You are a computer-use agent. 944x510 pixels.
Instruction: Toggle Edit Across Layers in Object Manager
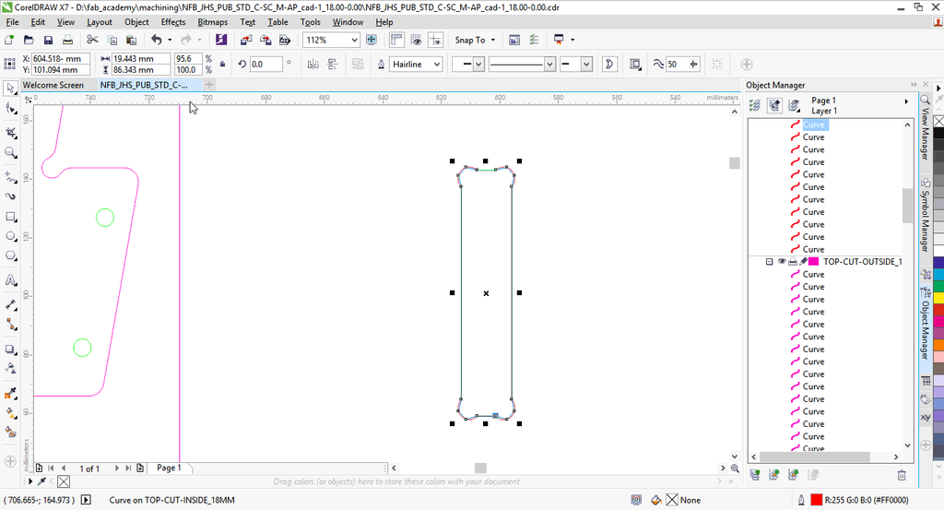[x=774, y=106]
